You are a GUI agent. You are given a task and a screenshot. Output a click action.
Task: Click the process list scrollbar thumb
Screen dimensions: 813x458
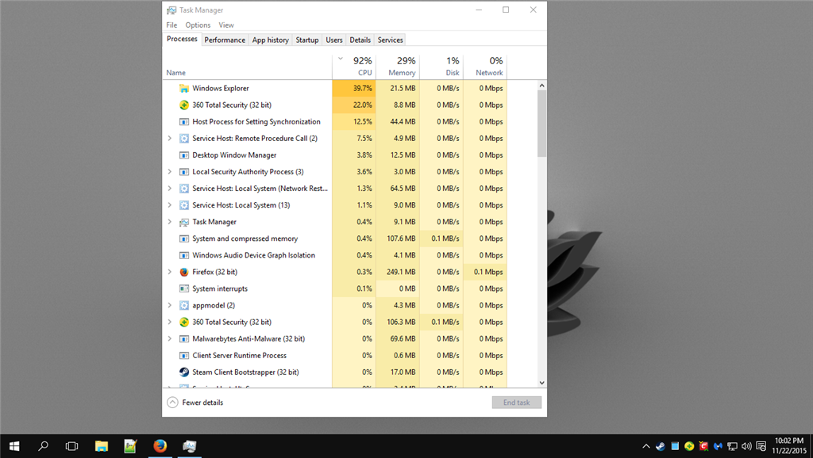[541, 123]
